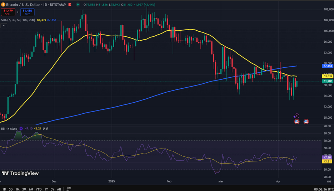The height and width of the screenshot is (191, 334).
Task: Switch to the 1D time range
Action: click(x=4, y=189)
